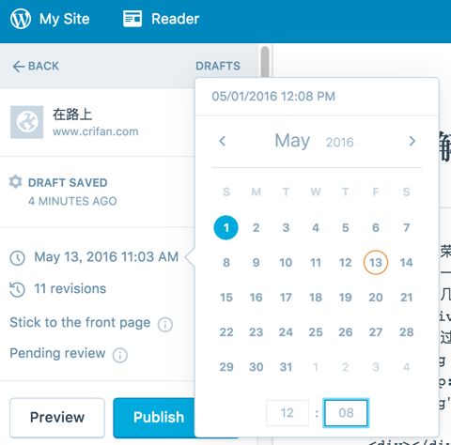Select May 9 in calendar
This screenshot has width=451, height=445.
(x=257, y=262)
